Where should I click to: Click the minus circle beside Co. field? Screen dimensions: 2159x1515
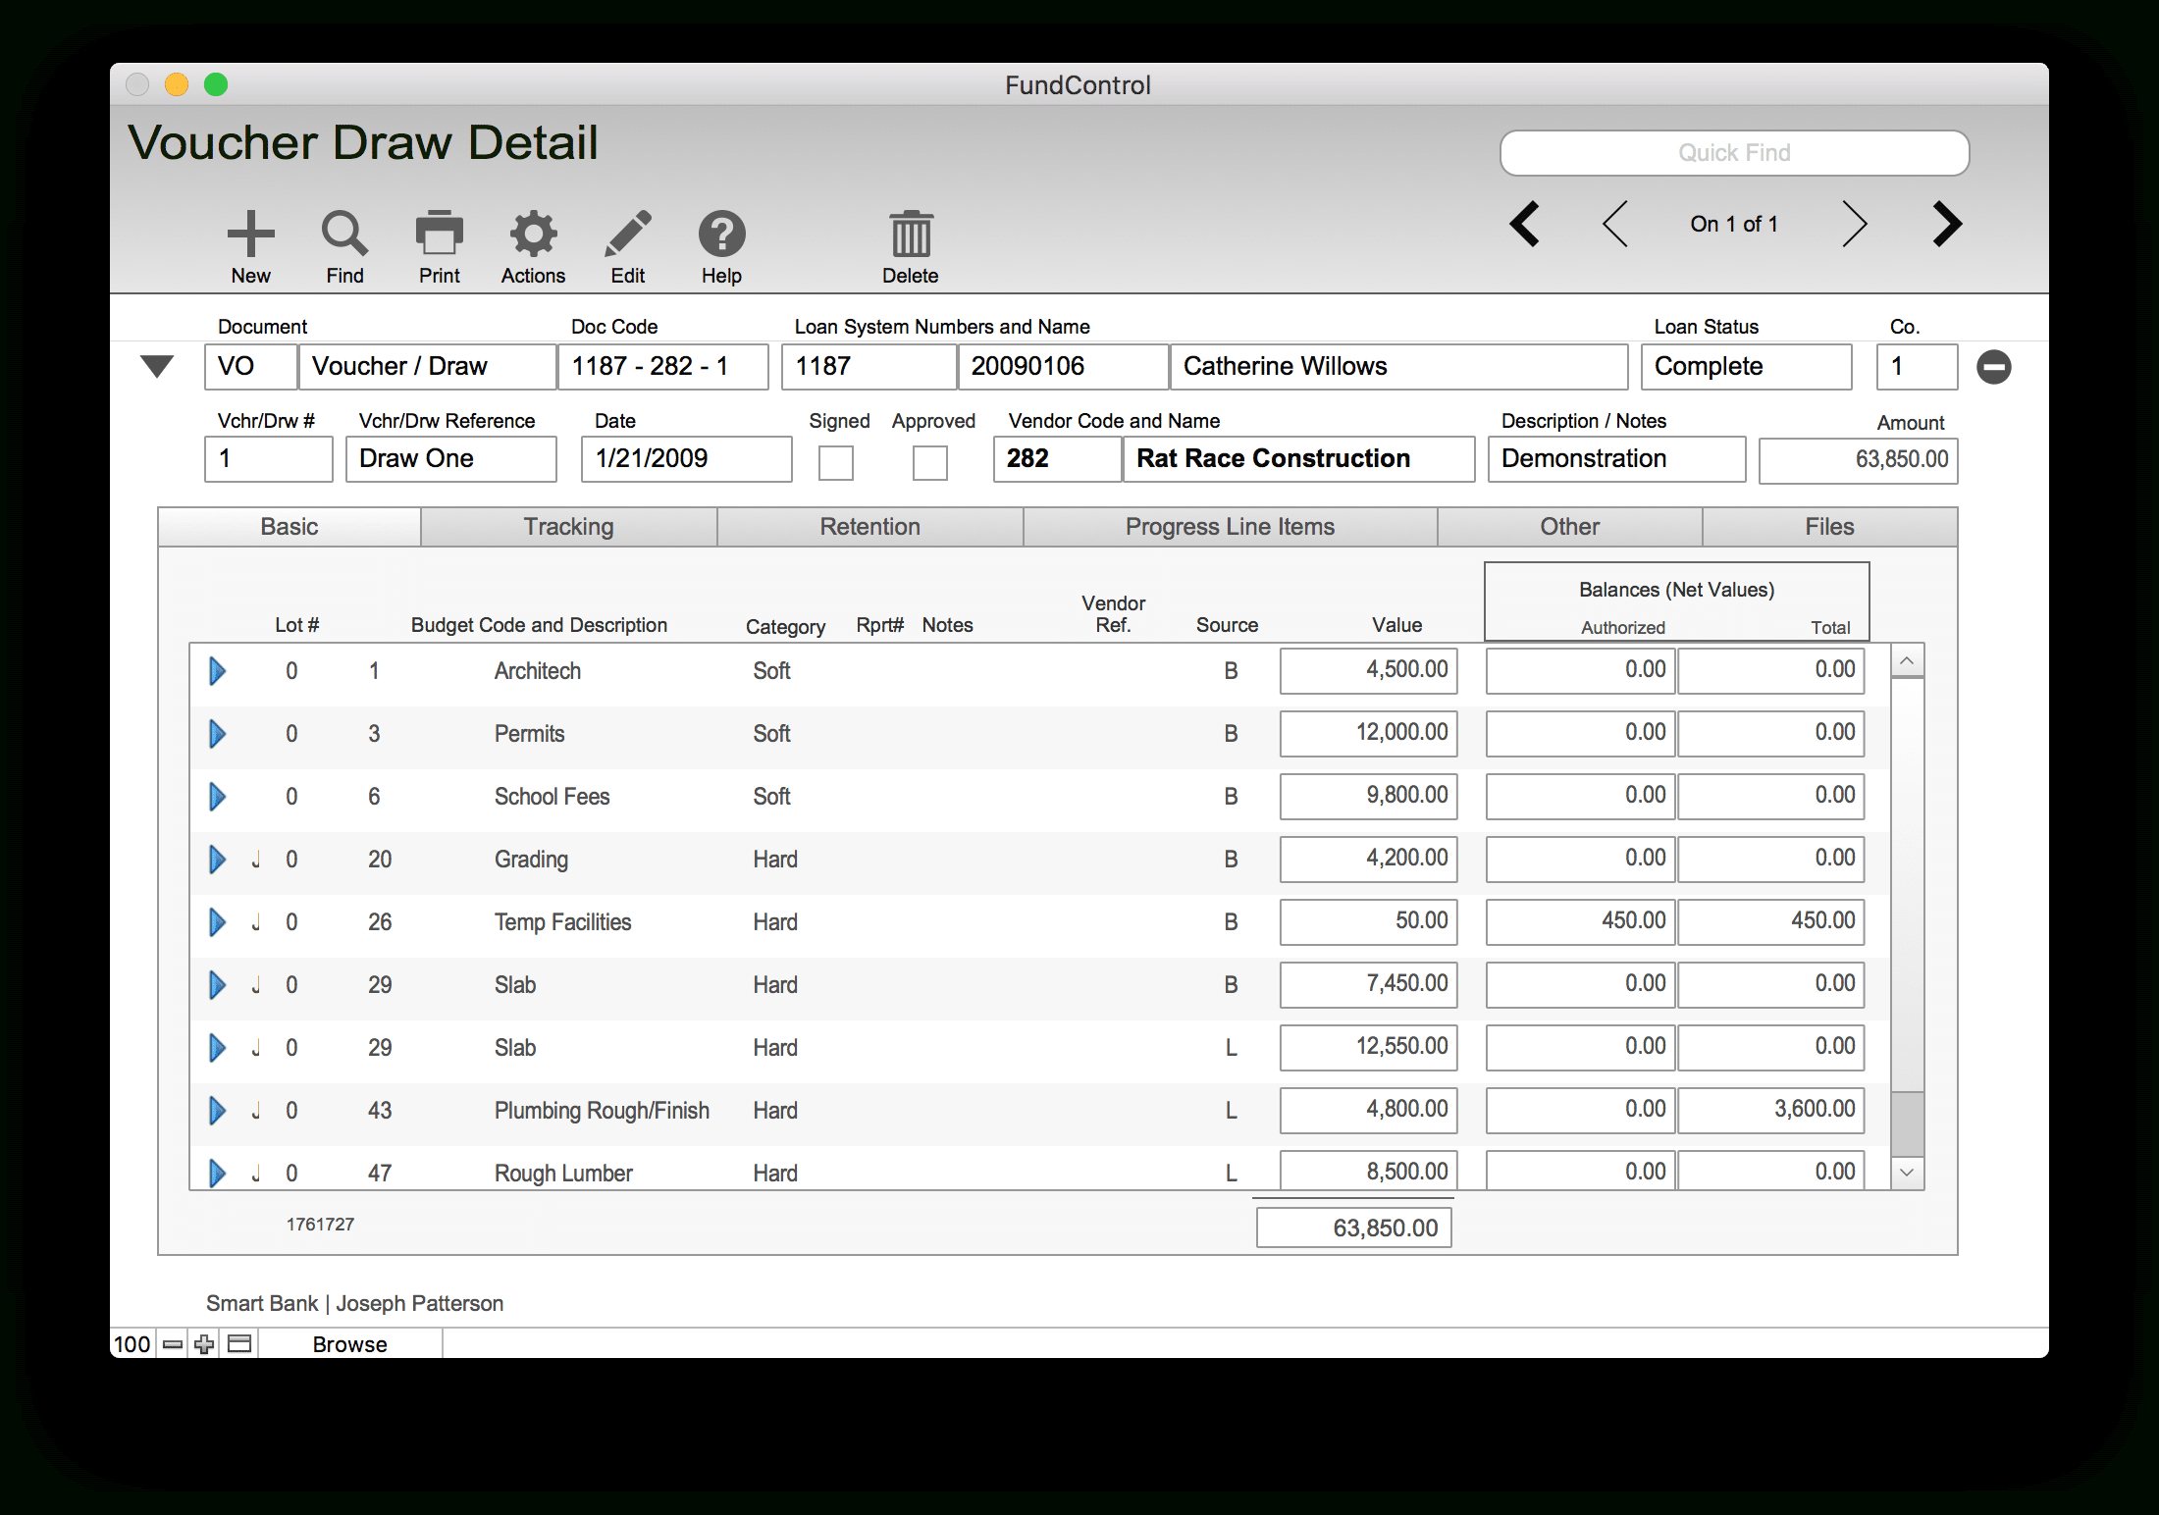click(1993, 367)
